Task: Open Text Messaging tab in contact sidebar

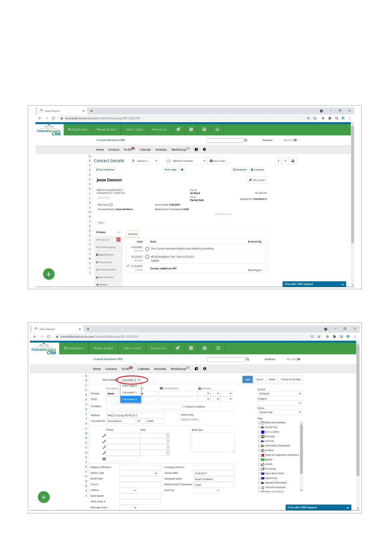Action: [106, 247]
